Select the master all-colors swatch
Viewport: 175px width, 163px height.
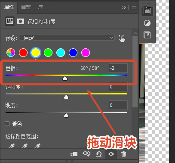click(x=11, y=53)
